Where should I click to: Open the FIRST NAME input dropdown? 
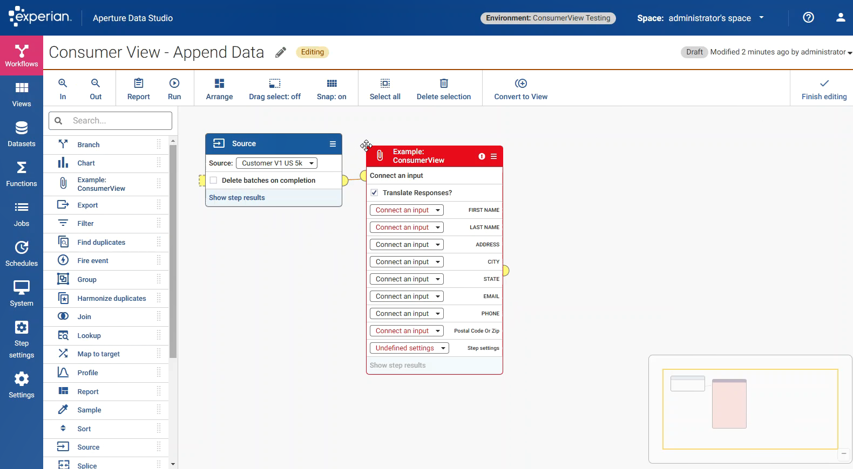(x=407, y=210)
